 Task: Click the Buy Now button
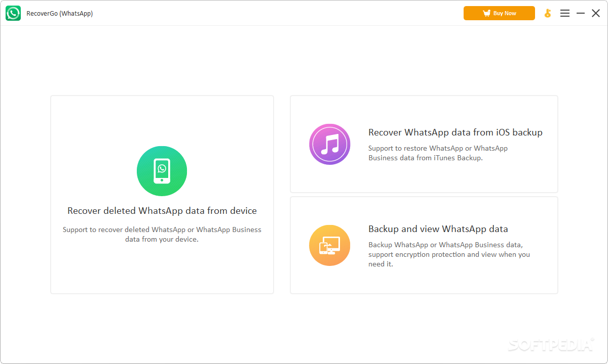click(x=499, y=13)
